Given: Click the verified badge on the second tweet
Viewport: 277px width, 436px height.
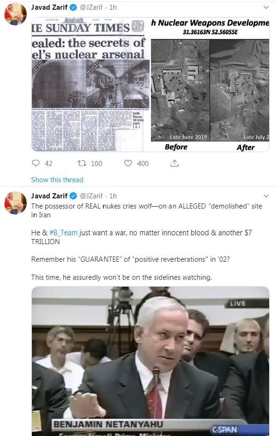Looking at the screenshot, I should point(73,196).
